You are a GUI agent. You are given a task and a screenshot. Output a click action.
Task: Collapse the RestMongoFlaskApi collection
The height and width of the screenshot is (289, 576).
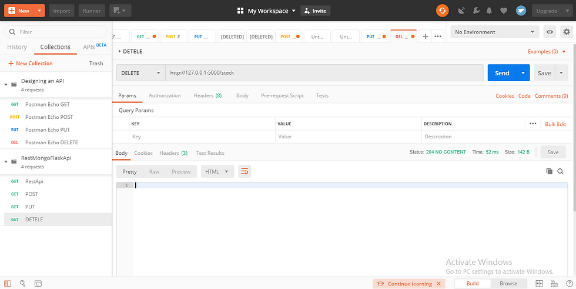click(6, 161)
